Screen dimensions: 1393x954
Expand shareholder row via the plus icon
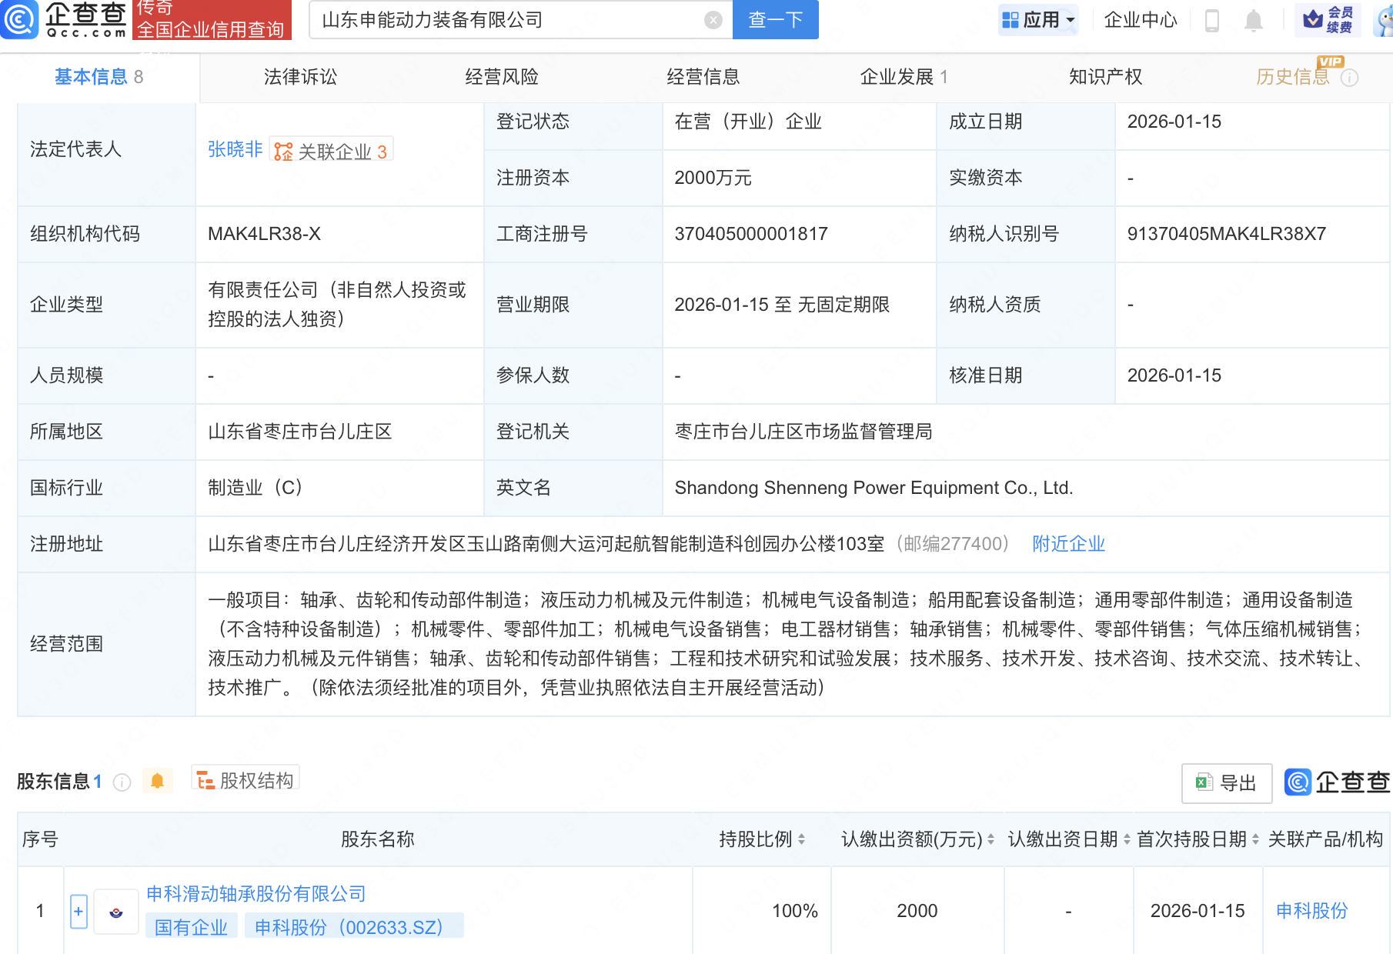78,911
